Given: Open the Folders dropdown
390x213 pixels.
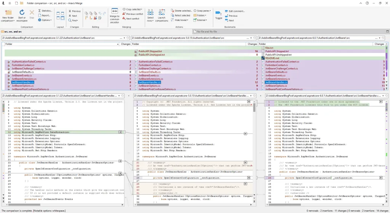Looking at the screenshot, I should (x=200, y=15).
